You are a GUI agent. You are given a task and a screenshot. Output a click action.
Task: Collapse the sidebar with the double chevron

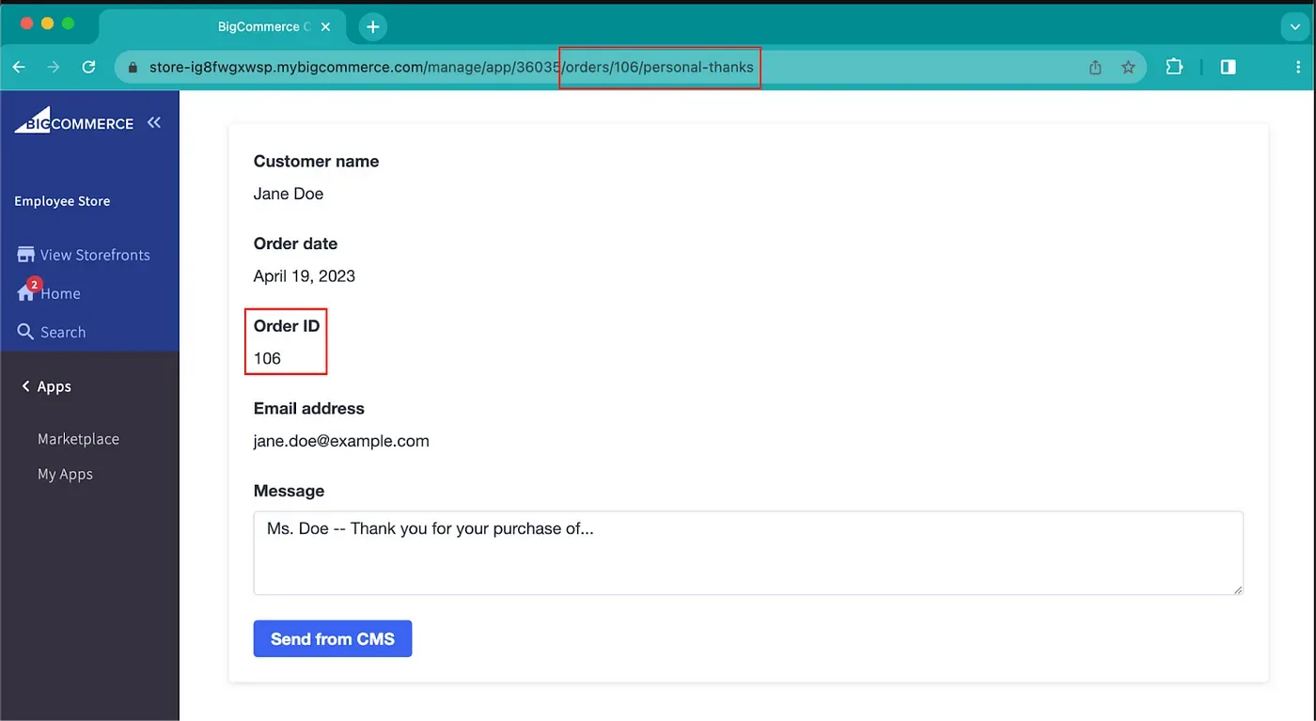point(154,123)
